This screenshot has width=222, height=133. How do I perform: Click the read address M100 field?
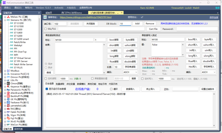tap(74, 40)
